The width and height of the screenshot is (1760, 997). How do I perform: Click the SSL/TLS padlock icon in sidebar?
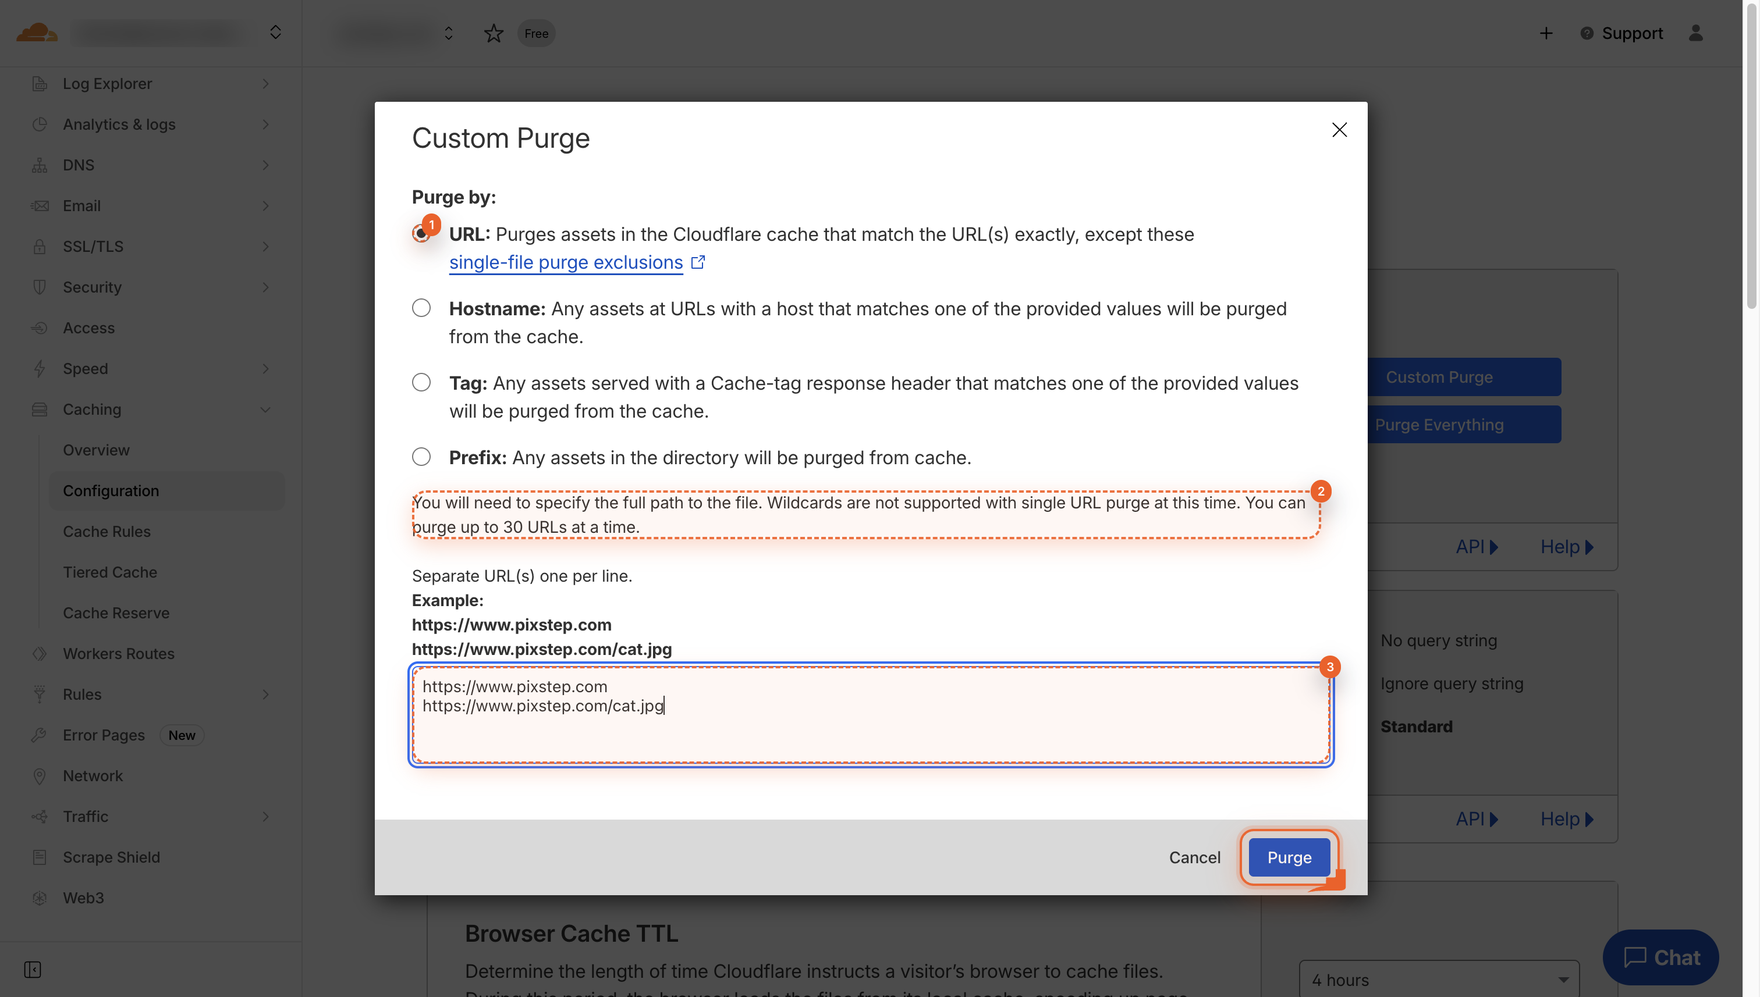39,247
